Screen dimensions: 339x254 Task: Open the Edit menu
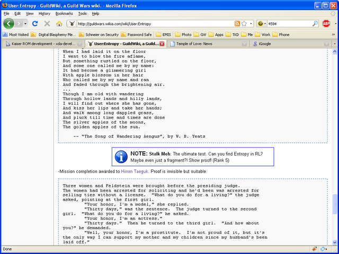(x=17, y=13)
